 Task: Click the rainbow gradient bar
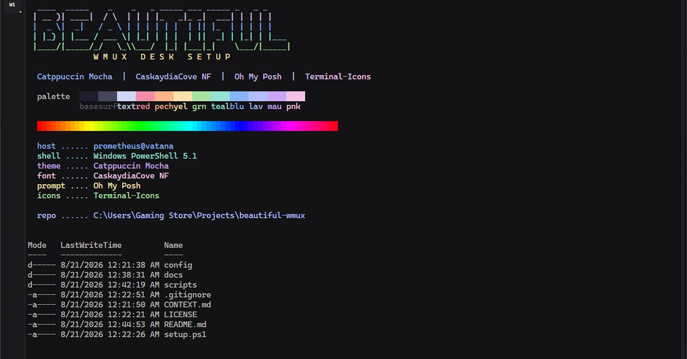coord(187,126)
